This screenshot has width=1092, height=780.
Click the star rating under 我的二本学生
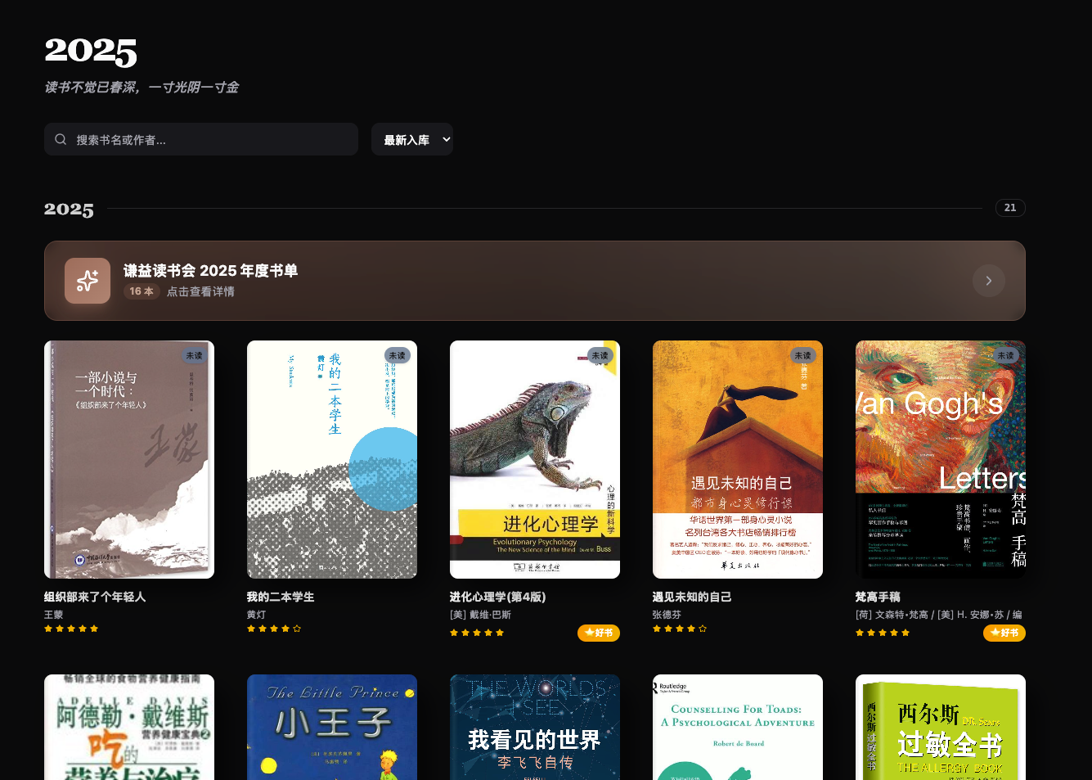pyautogui.click(x=274, y=629)
